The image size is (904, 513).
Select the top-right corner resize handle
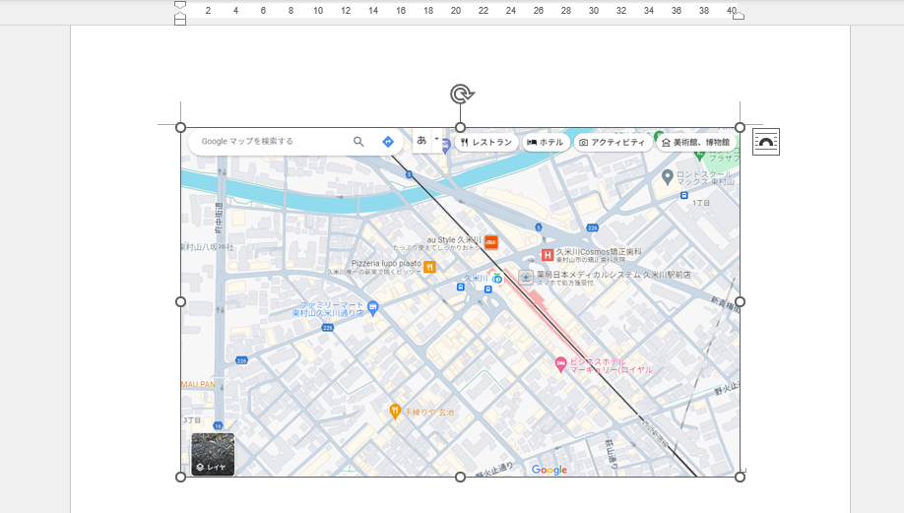point(741,127)
